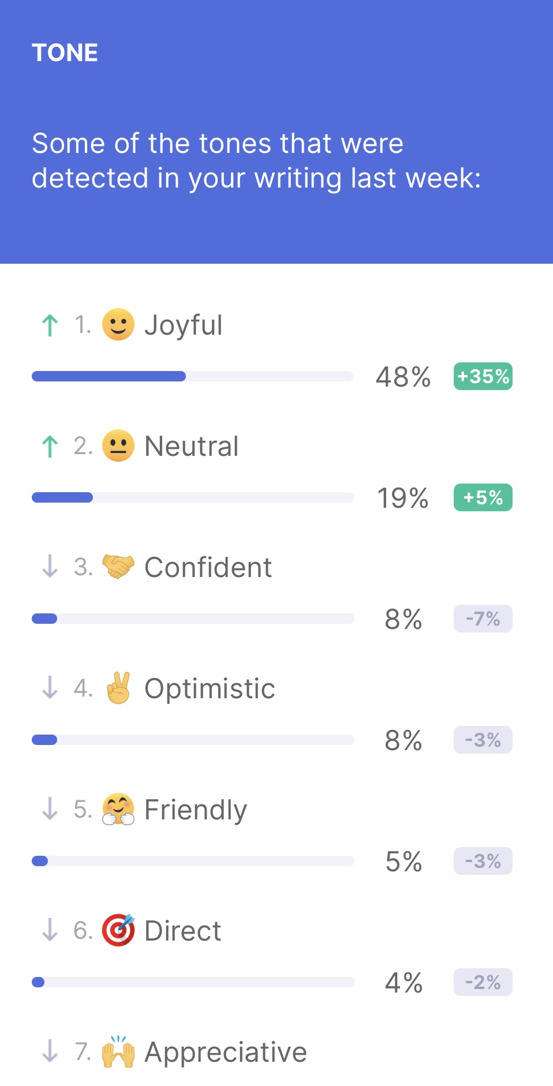Click the +5% change badge
The height and width of the screenshot is (1086, 553).
[x=483, y=497]
